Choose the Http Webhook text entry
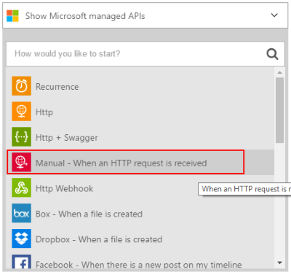The width and height of the screenshot is (291, 275). tap(64, 189)
